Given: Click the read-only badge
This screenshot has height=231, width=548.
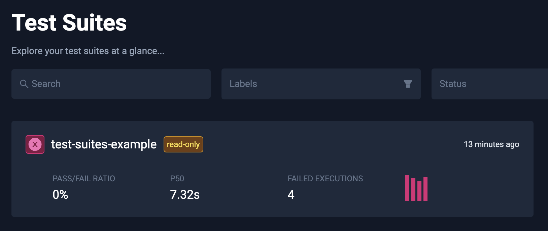Looking at the screenshot, I should 183,144.
